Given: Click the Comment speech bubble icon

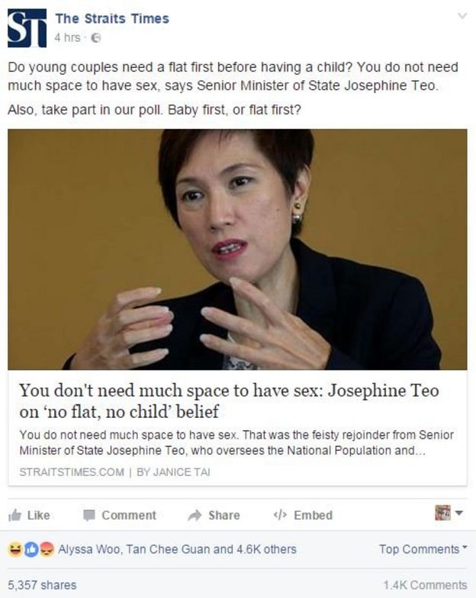Looking at the screenshot, I should coord(88,516).
